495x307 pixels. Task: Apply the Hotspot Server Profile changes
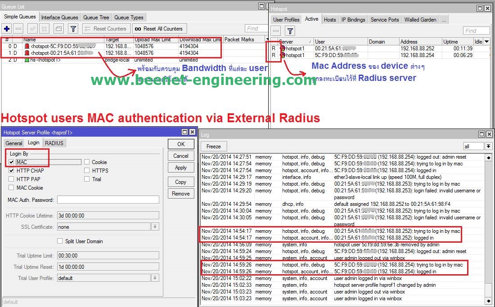click(x=180, y=167)
